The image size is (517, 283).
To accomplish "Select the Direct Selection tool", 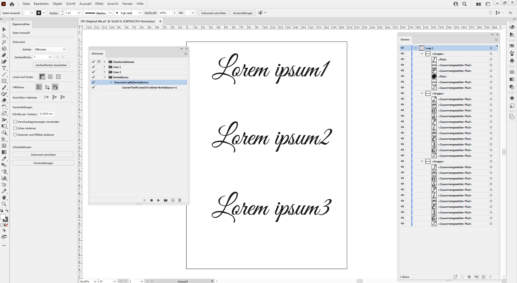I will pyautogui.click(x=4, y=36).
